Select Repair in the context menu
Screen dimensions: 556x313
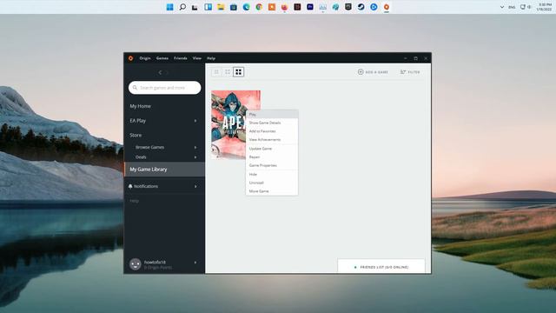pyautogui.click(x=272, y=156)
